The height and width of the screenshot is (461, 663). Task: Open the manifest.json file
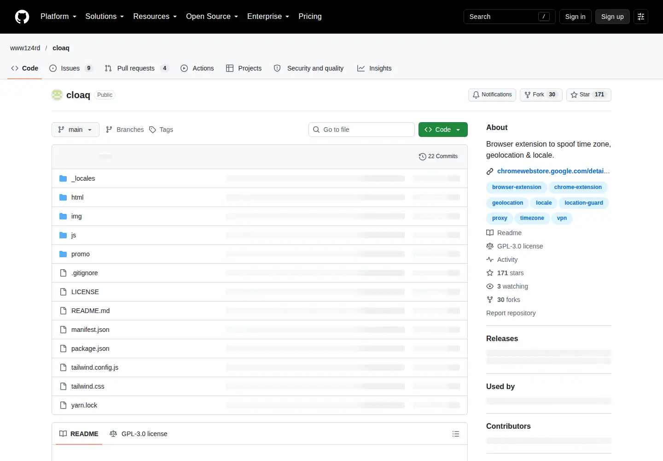pos(90,330)
